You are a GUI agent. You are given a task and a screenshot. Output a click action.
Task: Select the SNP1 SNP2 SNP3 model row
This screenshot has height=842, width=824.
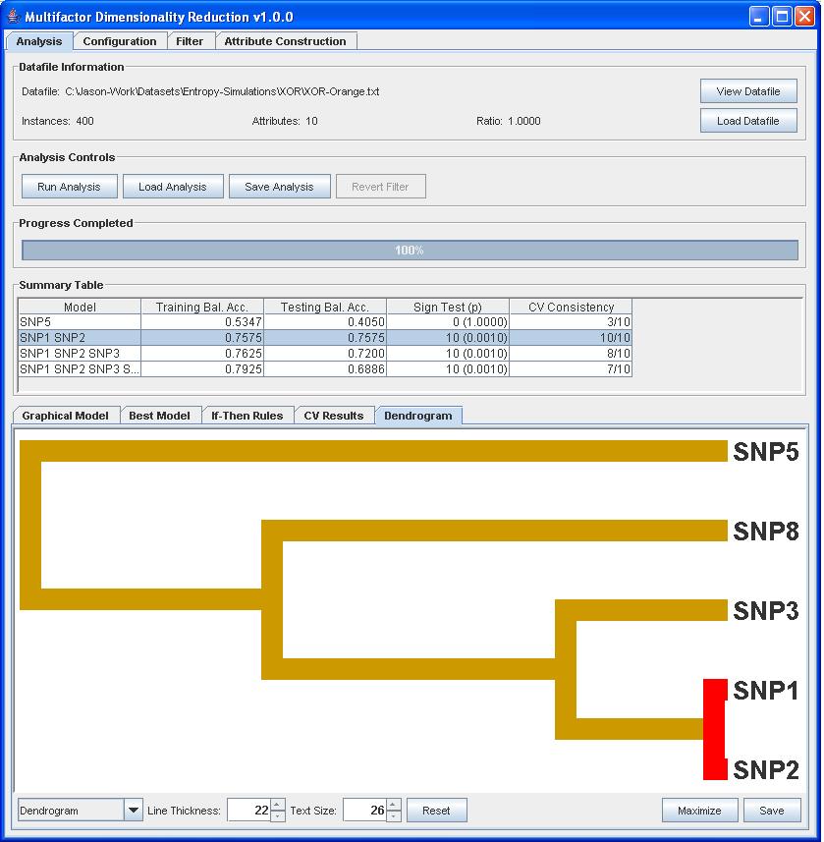79,353
